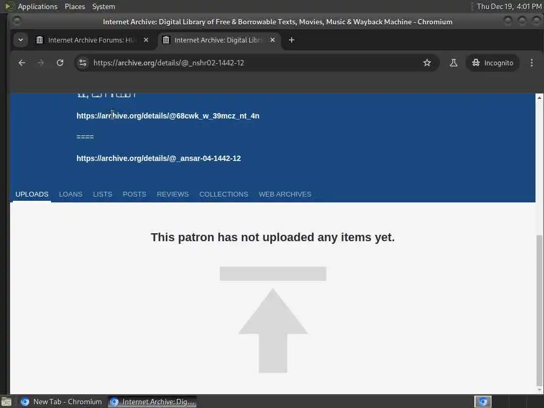Reload the current page
This screenshot has height=408, width=544.
tap(60, 63)
